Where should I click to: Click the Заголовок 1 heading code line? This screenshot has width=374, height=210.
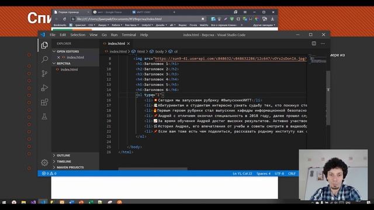(x=157, y=64)
